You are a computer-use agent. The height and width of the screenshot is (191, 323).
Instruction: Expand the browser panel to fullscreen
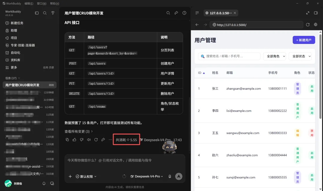point(307,13)
